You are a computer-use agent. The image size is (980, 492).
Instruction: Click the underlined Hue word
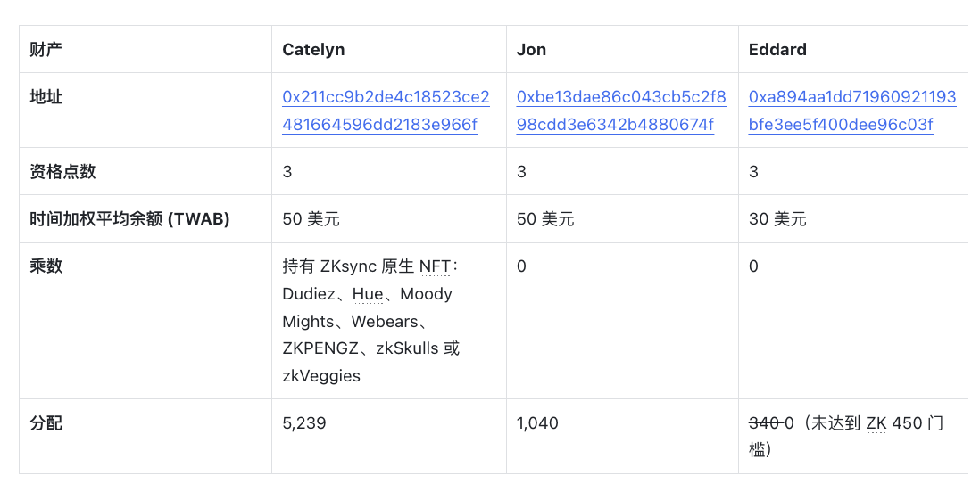tap(368, 294)
